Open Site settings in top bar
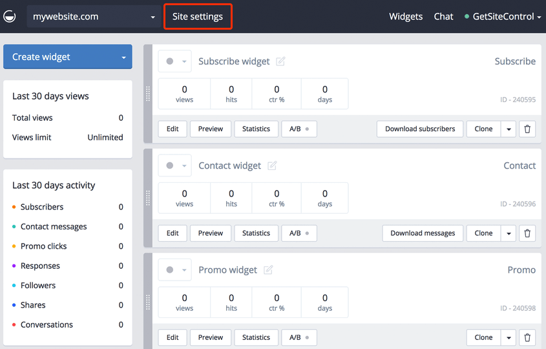546x349 pixels. point(198,16)
